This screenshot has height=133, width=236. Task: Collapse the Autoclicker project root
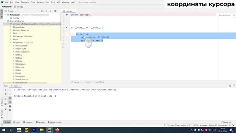tap(6, 15)
